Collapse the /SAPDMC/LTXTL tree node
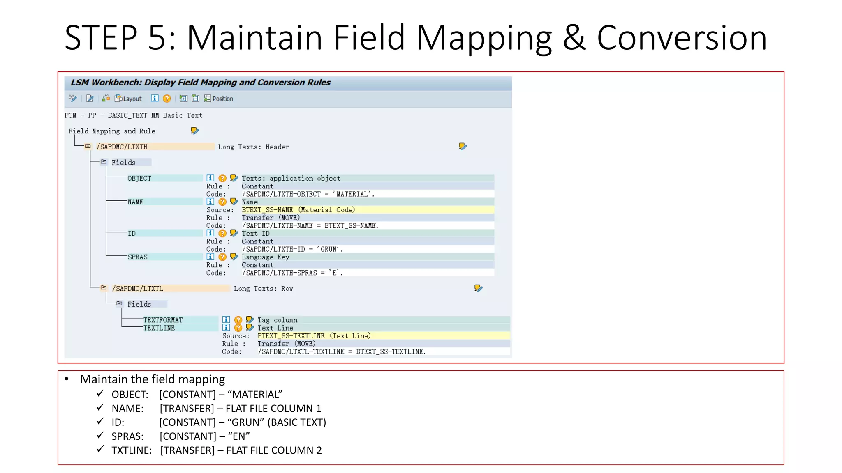This screenshot has height=473, width=842. [x=104, y=288]
